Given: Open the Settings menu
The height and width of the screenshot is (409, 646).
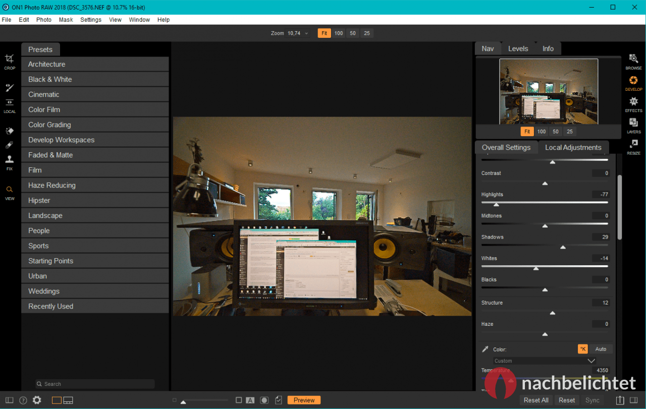Looking at the screenshot, I should (91, 20).
